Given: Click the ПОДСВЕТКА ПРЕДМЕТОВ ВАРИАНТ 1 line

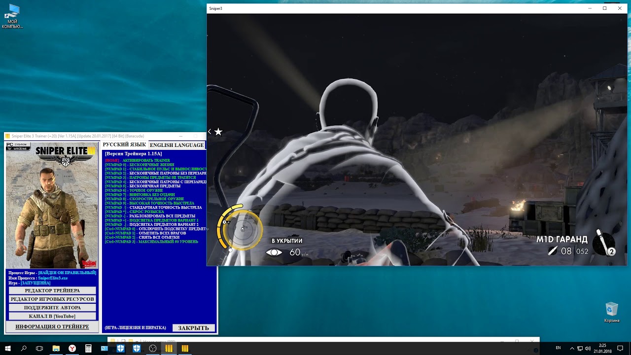Looking at the screenshot, I should point(151,220).
